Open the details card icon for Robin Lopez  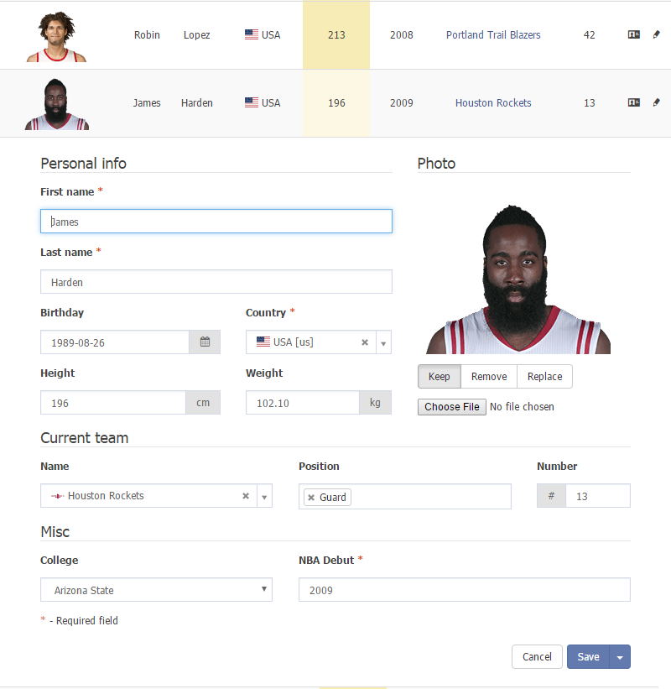(x=633, y=34)
